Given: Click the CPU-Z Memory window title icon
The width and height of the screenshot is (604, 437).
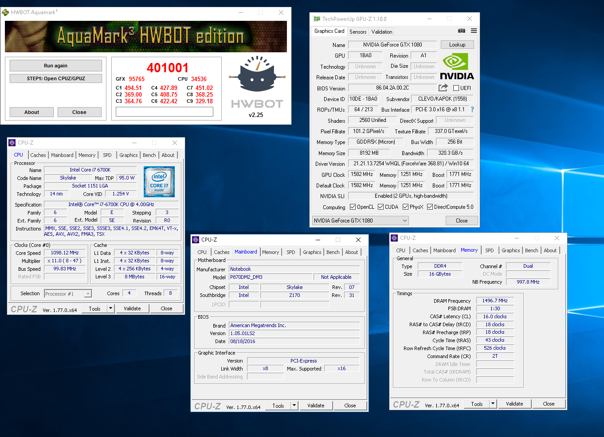Looking at the screenshot, I should click(394, 238).
